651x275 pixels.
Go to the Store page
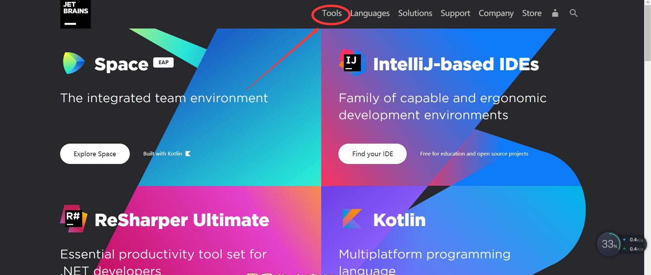(532, 13)
